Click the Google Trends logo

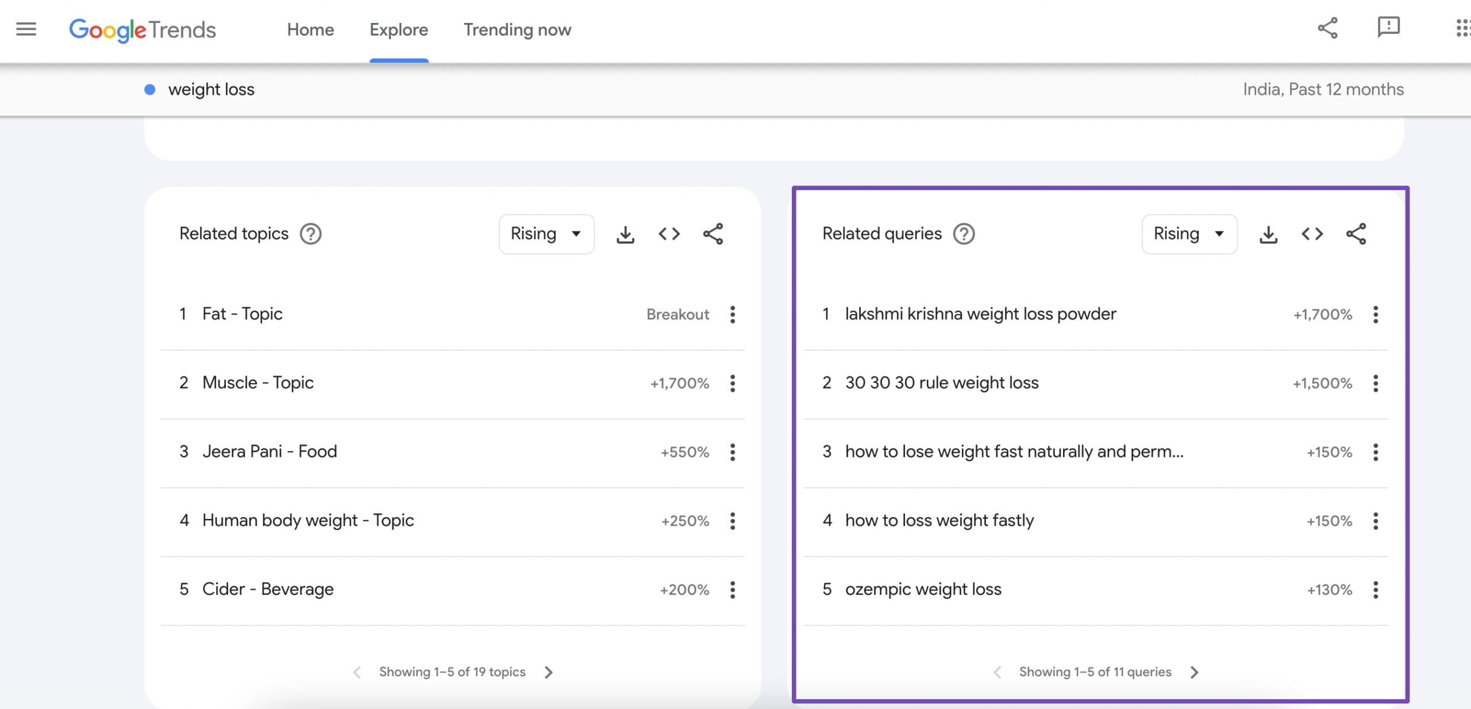click(143, 30)
